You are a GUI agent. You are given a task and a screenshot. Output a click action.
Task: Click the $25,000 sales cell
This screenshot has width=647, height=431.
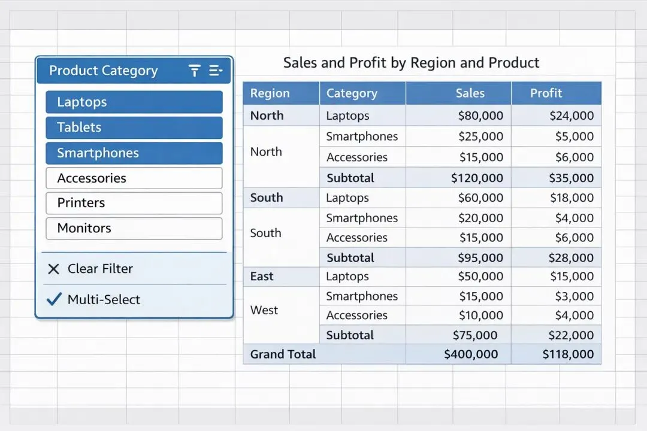tap(458, 136)
